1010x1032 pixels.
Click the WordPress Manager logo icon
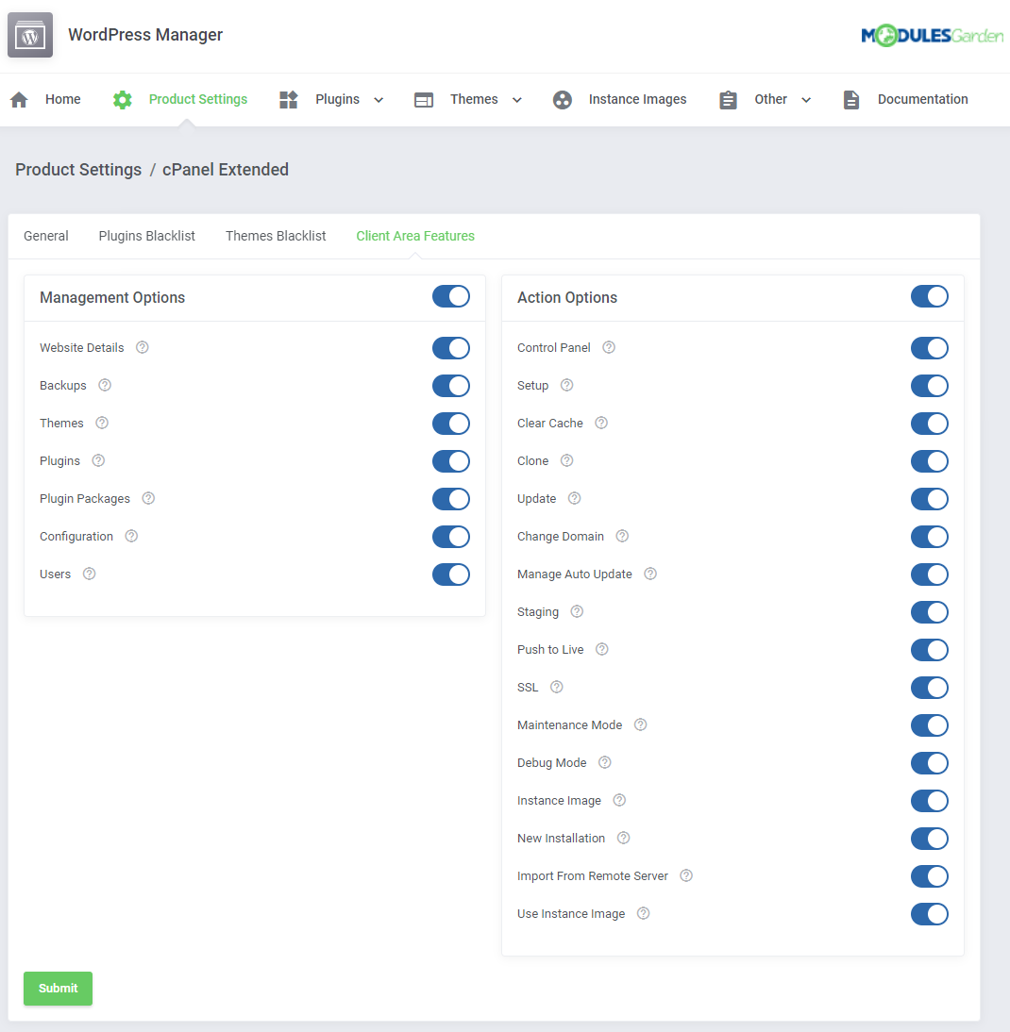(x=30, y=35)
